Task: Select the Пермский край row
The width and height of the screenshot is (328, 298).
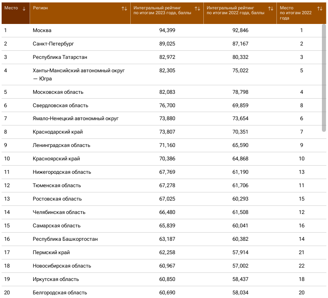Action: 51,253
